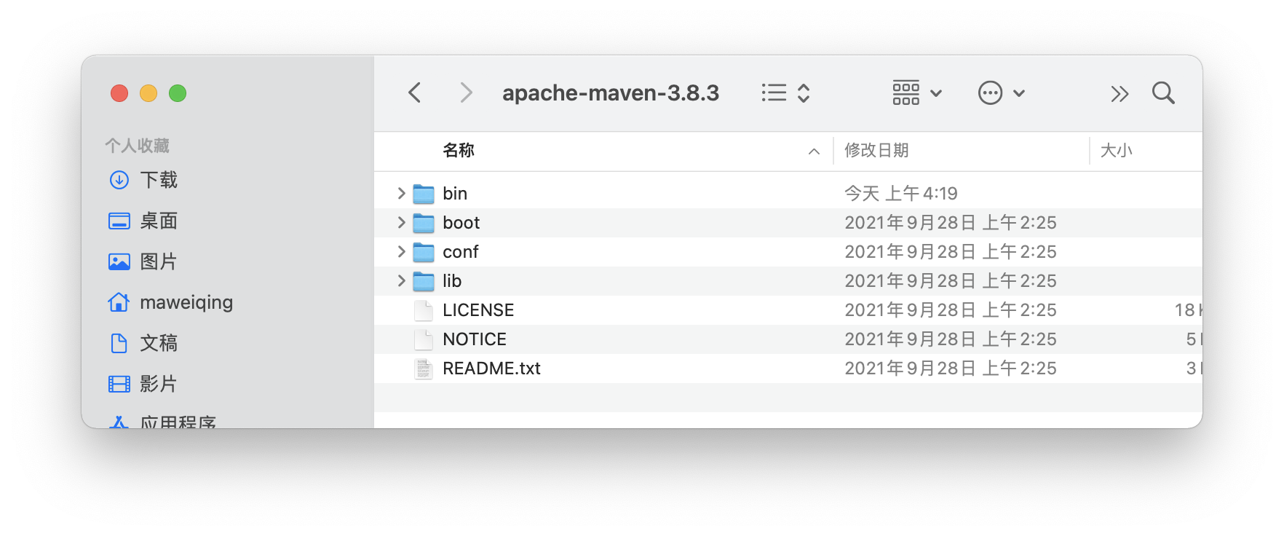Open the maweiqing home folder

pyautogui.click(x=186, y=302)
